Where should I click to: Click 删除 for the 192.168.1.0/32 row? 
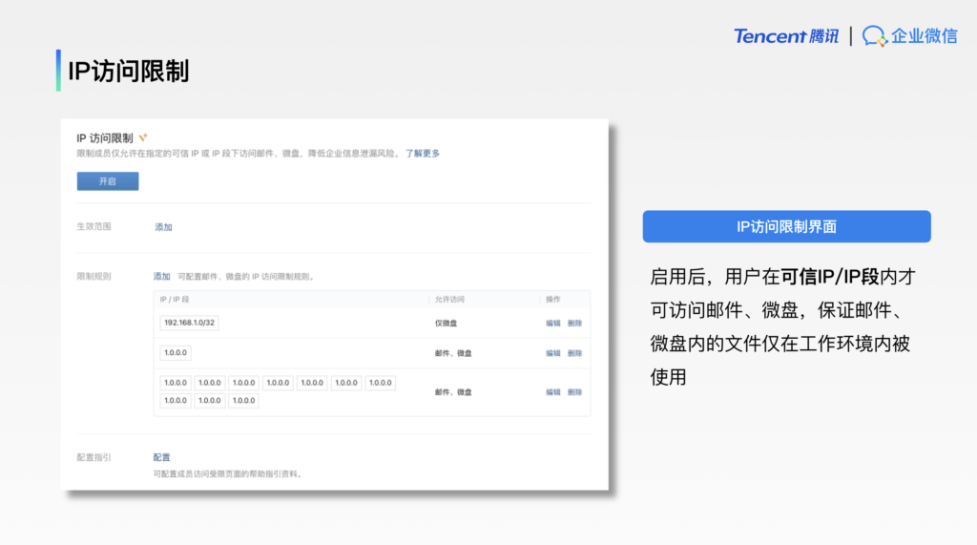tap(574, 323)
